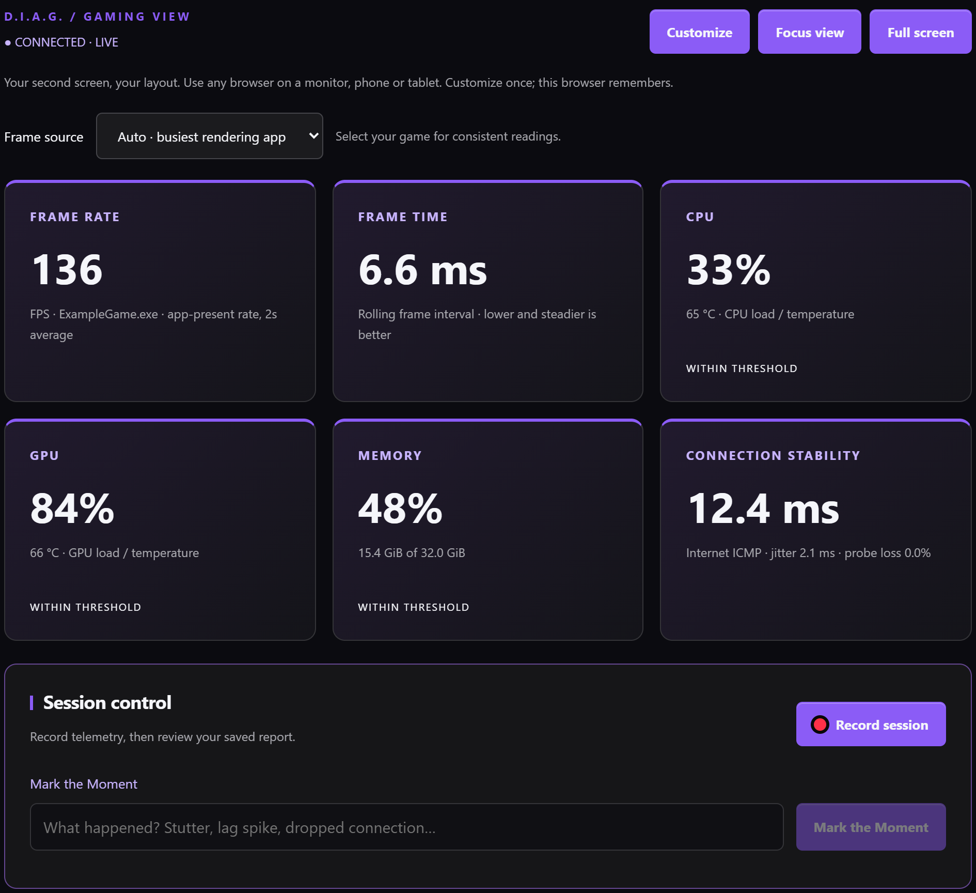976x893 pixels.
Task: Click the FPS ExampleGame.exe description text
Action: coord(153,325)
